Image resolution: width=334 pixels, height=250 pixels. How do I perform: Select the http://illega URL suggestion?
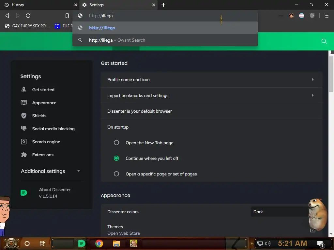tap(165, 28)
